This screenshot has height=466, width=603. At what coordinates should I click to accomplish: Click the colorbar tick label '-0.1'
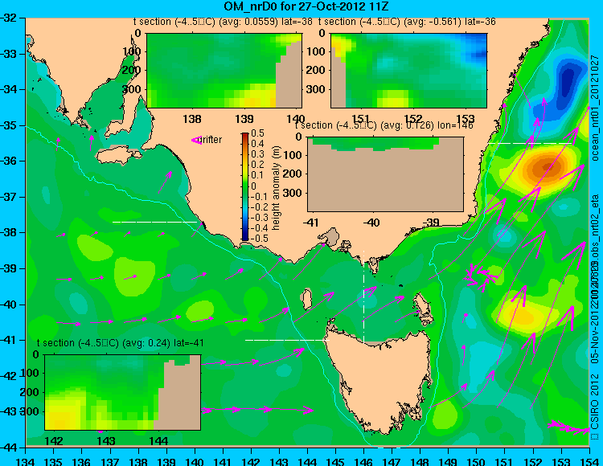pos(258,196)
